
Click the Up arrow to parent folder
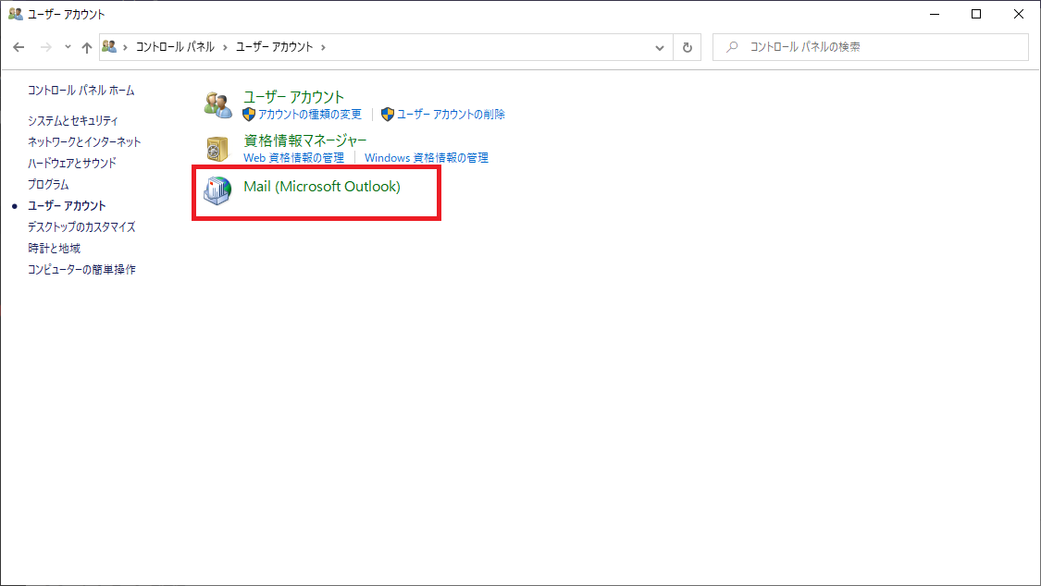pyautogui.click(x=87, y=47)
